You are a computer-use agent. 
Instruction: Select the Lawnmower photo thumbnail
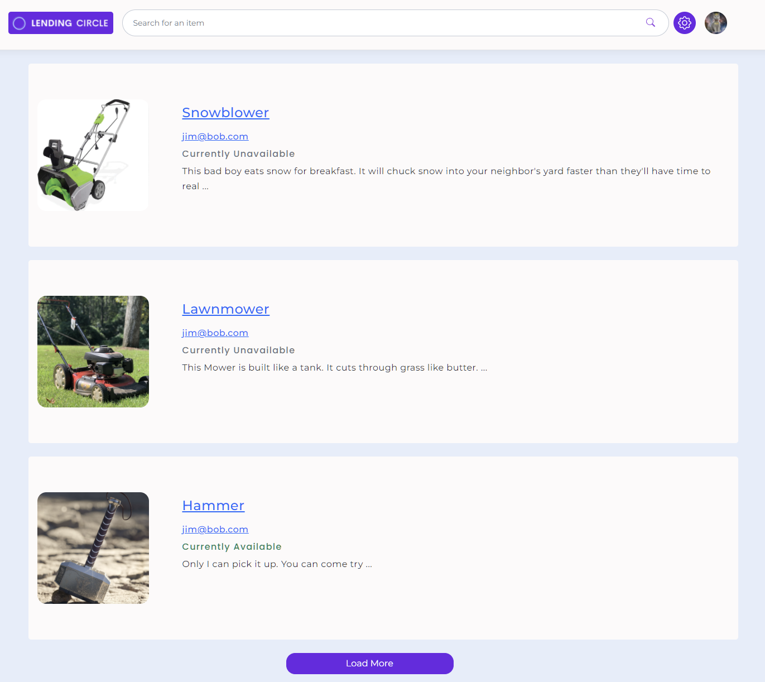pyautogui.click(x=93, y=352)
